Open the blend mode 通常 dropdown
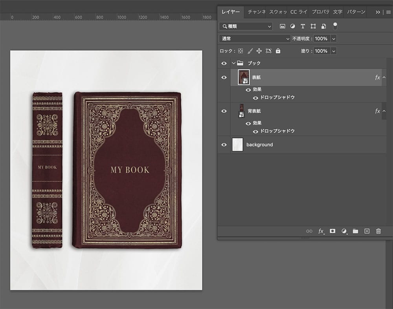Image resolution: width=393 pixels, height=309 pixels. click(x=255, y=39)
